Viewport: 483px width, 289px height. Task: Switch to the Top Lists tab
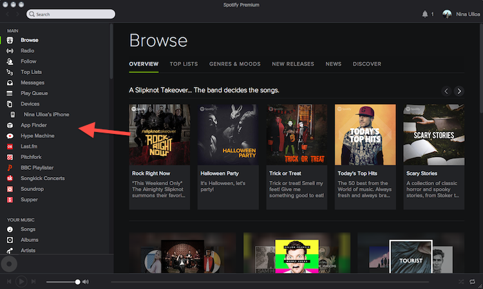(184, 64)
